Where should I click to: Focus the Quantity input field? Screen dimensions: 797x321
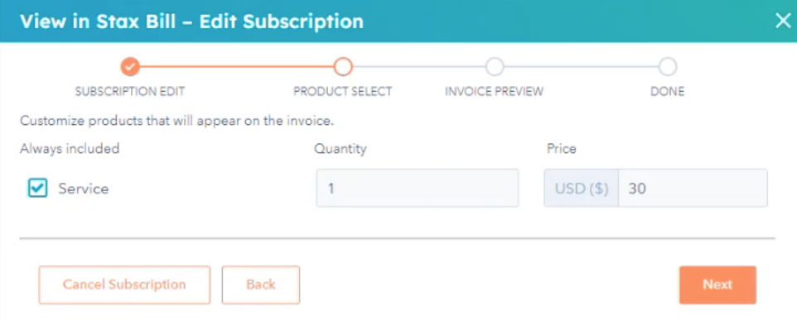pos(418,188)
